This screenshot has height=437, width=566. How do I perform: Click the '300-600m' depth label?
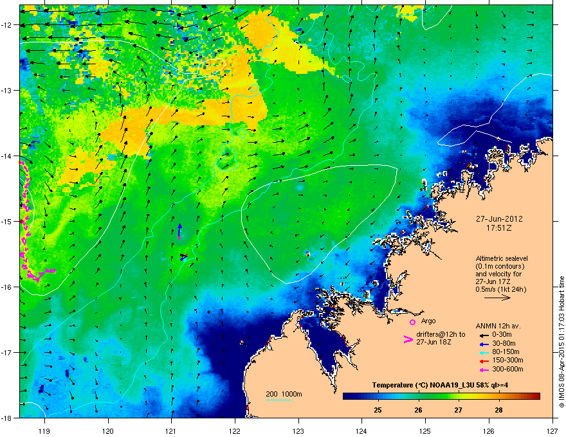(507, 369)
